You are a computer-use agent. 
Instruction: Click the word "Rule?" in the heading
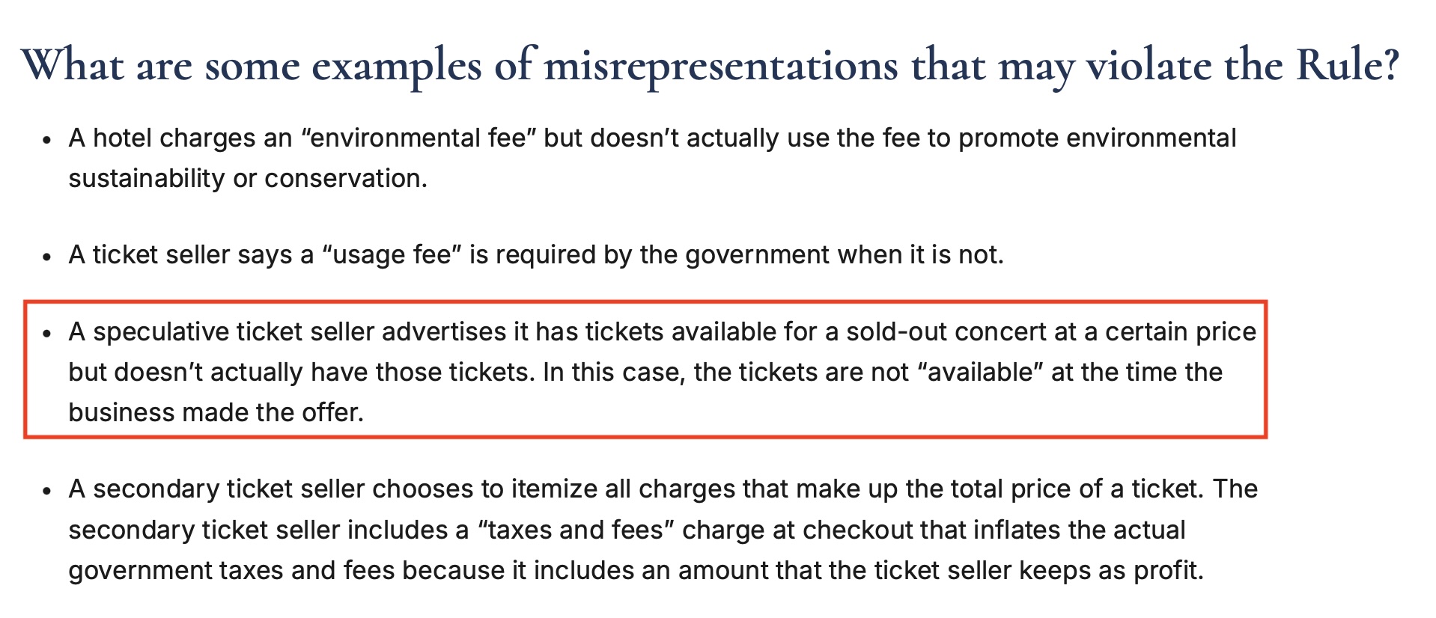point(1348,66)
